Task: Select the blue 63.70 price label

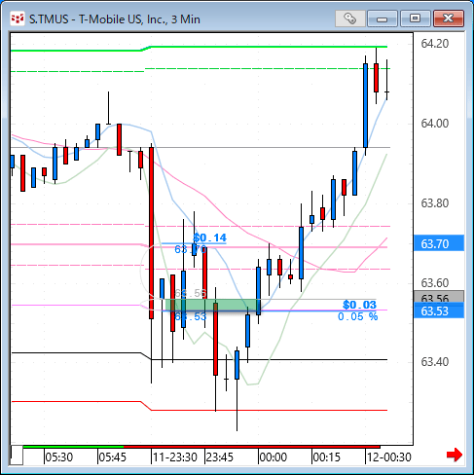Action: point(439,243)
